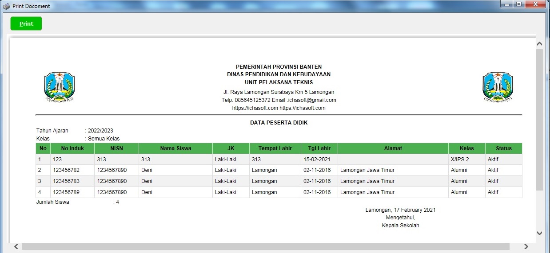Click the printer icon in title bar

click(x=7, y=6)
